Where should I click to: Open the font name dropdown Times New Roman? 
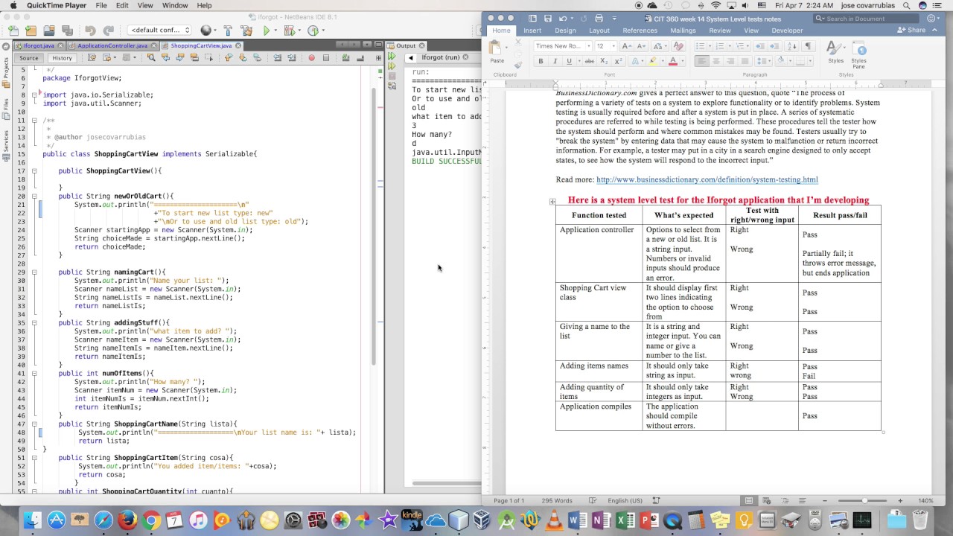click(561, 46)
